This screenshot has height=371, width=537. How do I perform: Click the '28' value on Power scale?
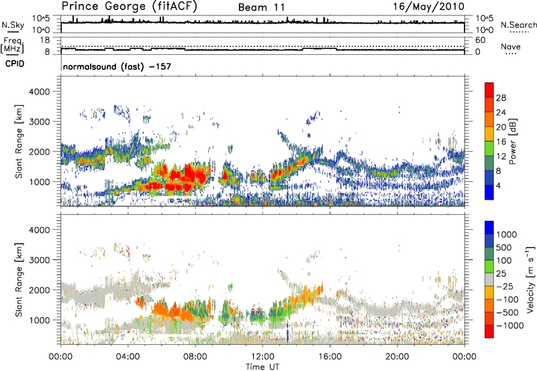point(501,98)
